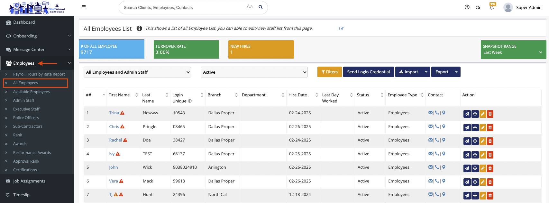Click the location pin icon in TJ's row
549x203 pixels.
pyautogui.click(x=444, y=194)
